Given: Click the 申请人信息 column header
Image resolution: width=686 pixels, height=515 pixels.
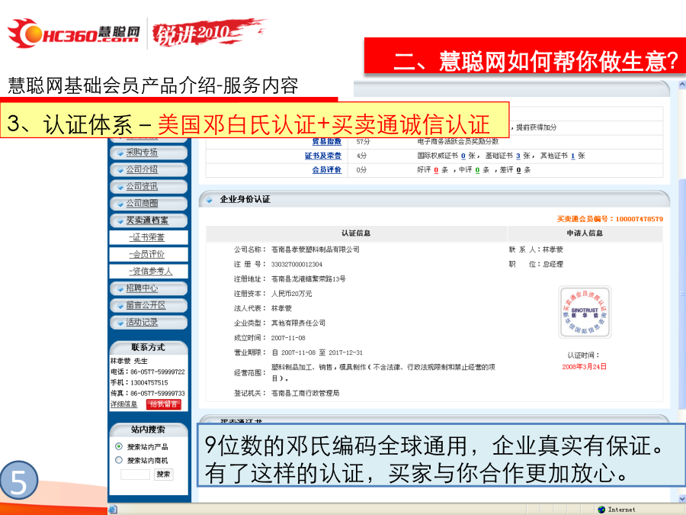Looking at the screenshot, I should (x=585, y=233).
